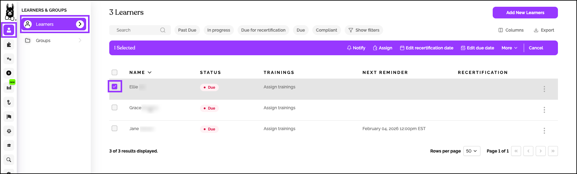Screen dimensions: 577x174
Task: Filter by In progress
Action: tap(218, 30)
